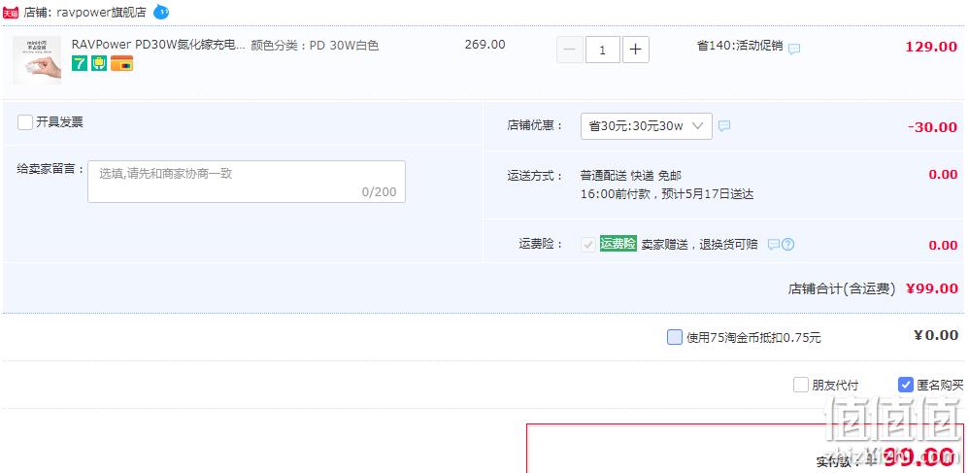Click the 运费险 question mark help icon
The width and height of the screenshot is (969, 473).
pos(787,245)
